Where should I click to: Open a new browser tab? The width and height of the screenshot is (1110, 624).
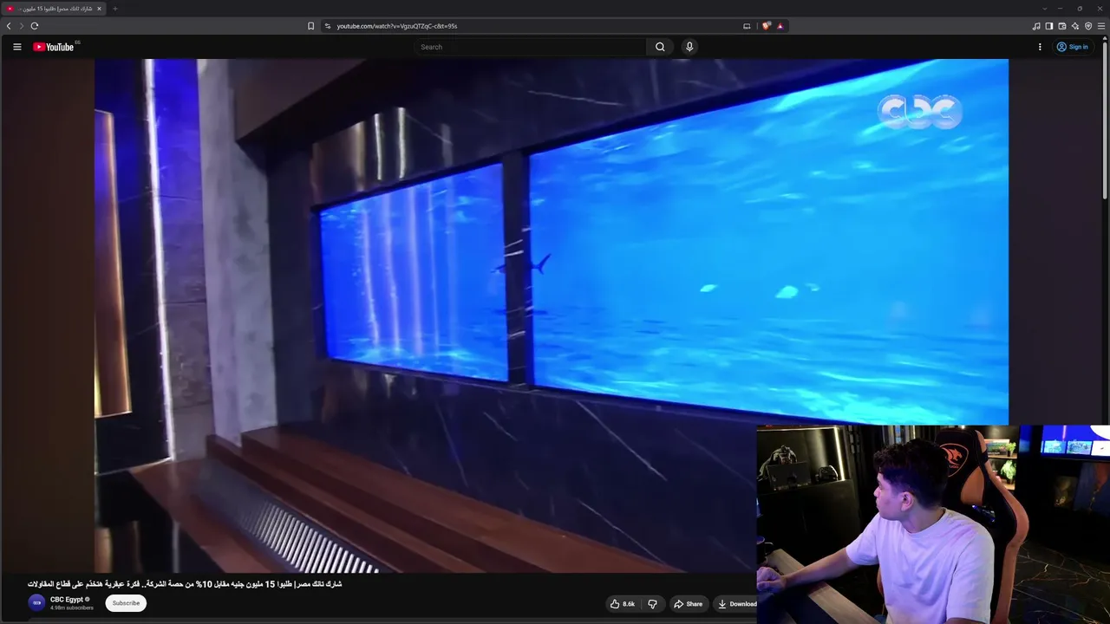coord(114,9)
